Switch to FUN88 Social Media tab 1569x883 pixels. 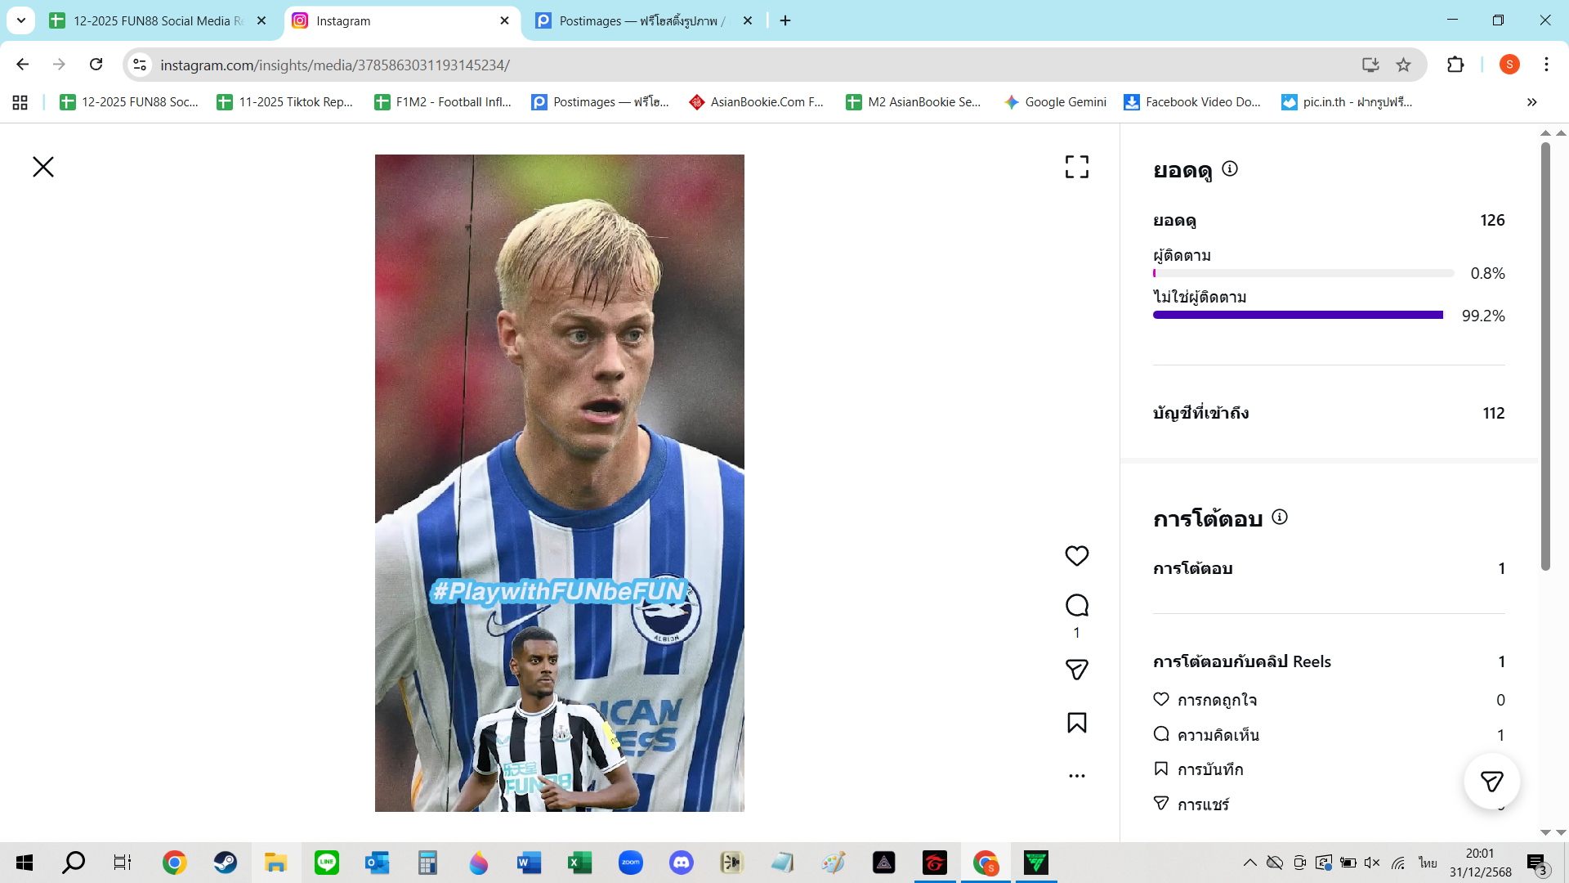[155, 20]
